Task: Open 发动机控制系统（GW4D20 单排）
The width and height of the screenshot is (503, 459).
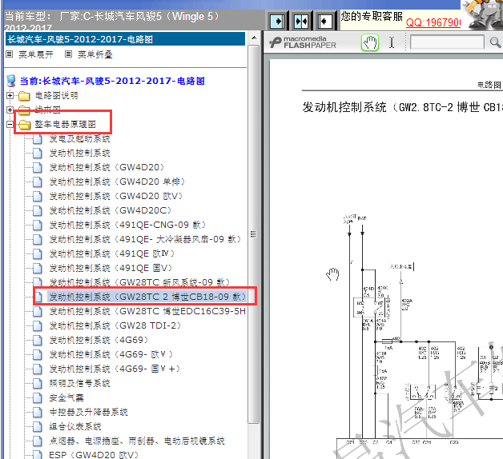Action: (x=117, y=182)
